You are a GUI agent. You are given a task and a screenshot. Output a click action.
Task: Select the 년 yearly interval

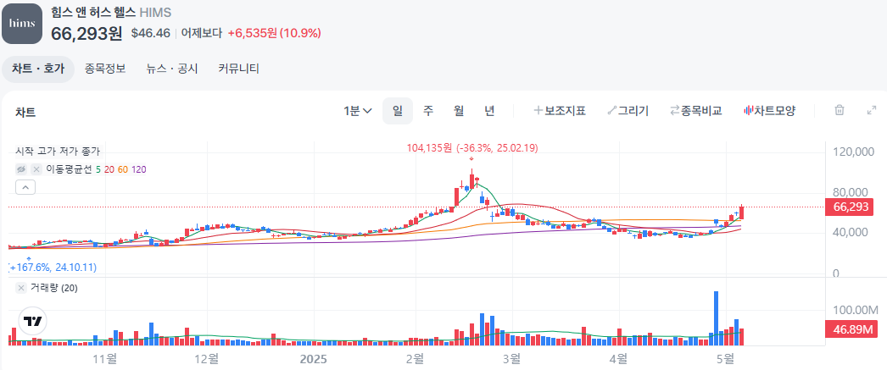point(490,111)
